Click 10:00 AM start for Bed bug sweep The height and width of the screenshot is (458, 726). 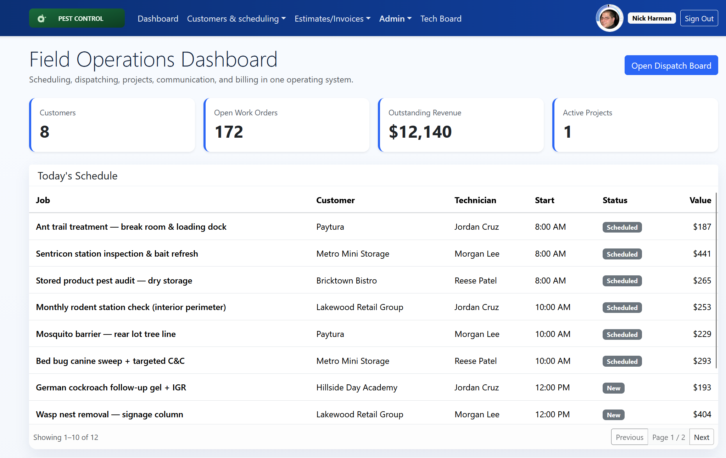[553, 361]
